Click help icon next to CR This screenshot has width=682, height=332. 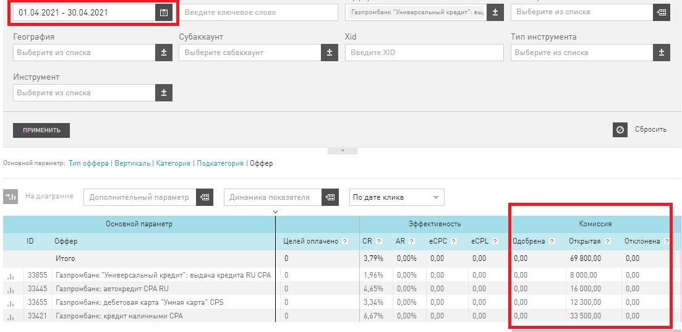(379, 241)
